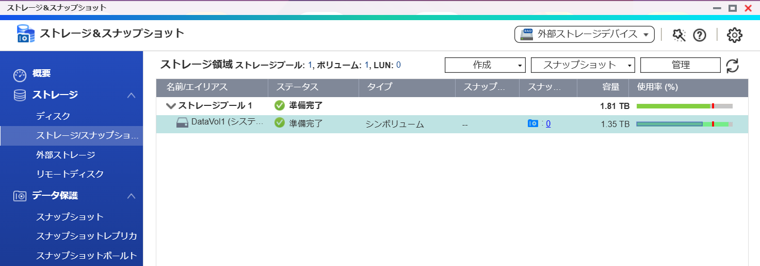Click the 概要 gauge icon in sidebar
760x266 pixels.
tap(20, 75)
